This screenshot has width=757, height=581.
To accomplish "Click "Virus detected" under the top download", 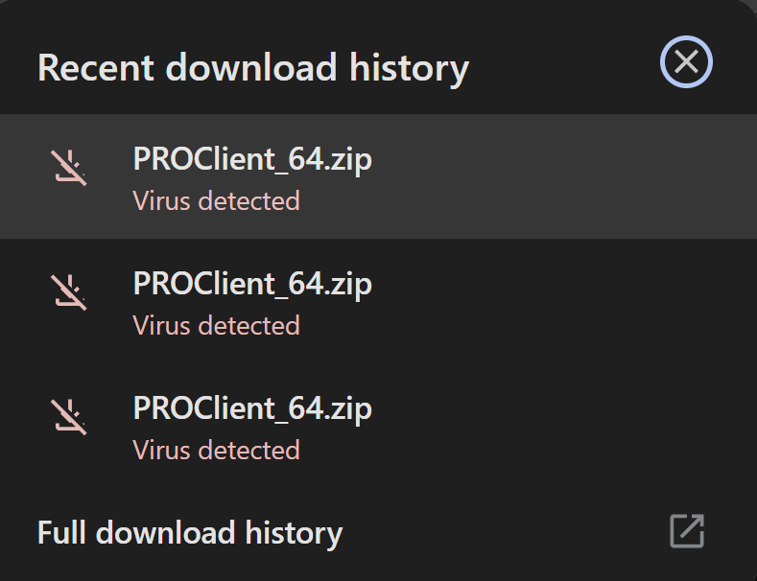I will [x=216, y=200].
